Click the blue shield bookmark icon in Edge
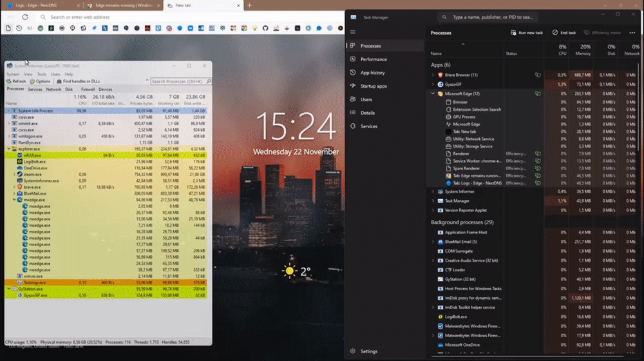This screenshot has width=644, height=361. click(x=180, y=28)
